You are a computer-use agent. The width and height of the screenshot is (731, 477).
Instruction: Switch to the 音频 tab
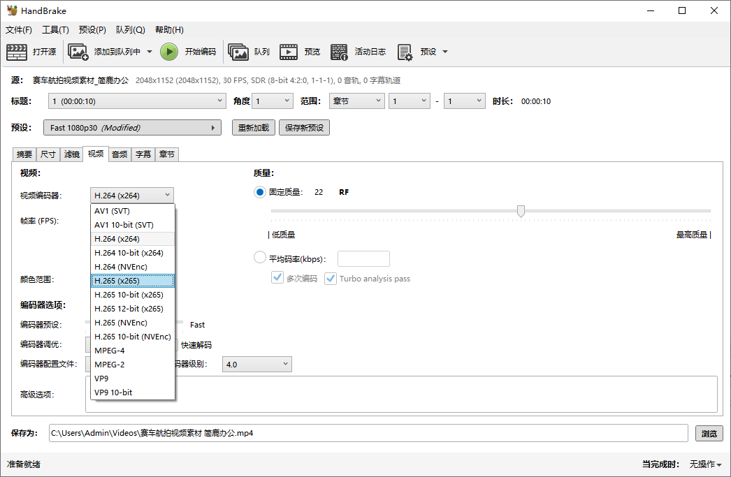119,154
